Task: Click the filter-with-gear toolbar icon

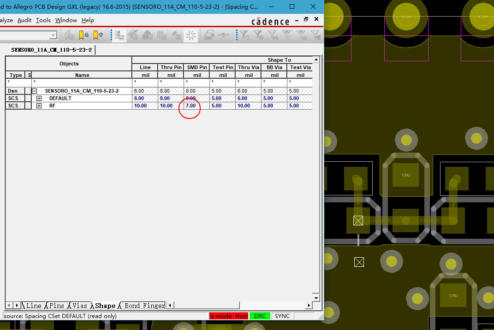Action: tap(302, 35)
